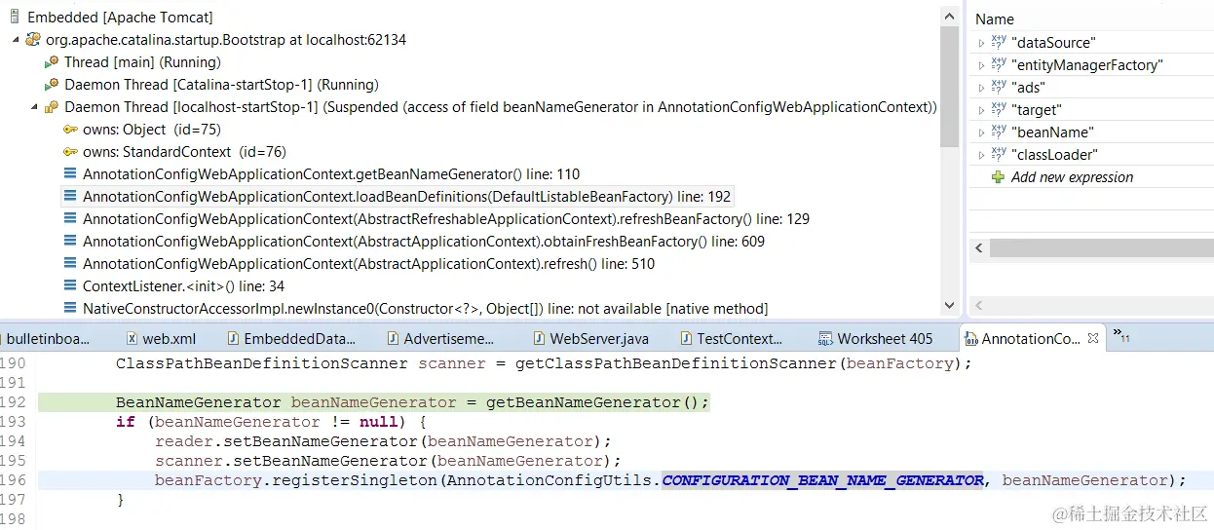Switch to the TestContext... editor tab
Screen dimensions: 1214x530
pos(732,339)
